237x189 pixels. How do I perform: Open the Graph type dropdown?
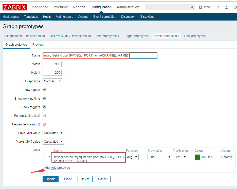pos(52,81)
